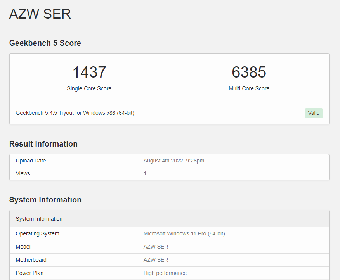Click the Model row label
Screen dimensions: 340x280
[23, 247]
